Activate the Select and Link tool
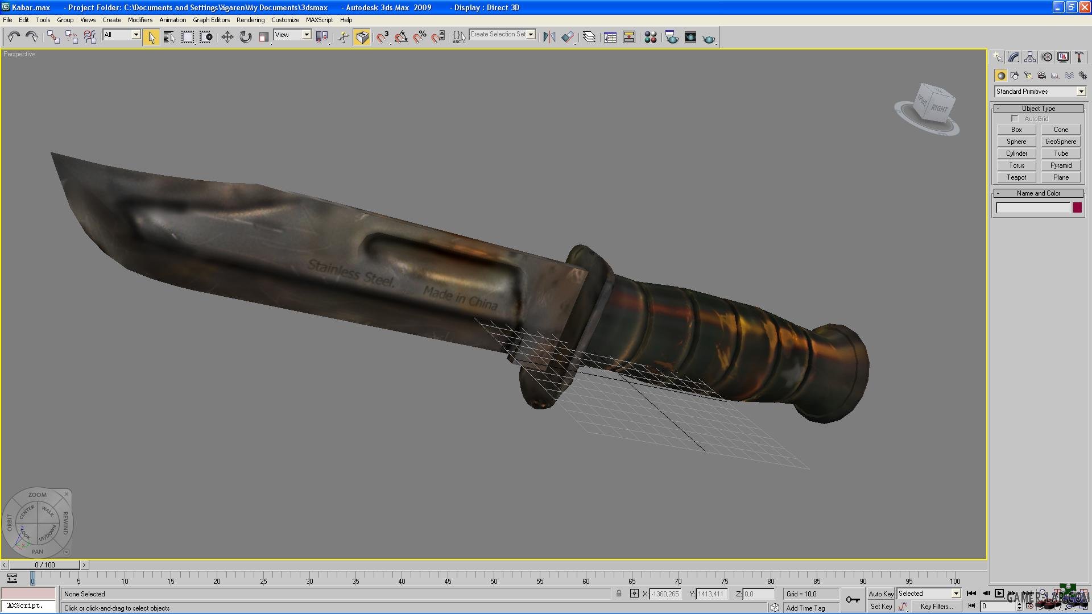Viewport: 1092px width, 614px height. coord(53,37)
